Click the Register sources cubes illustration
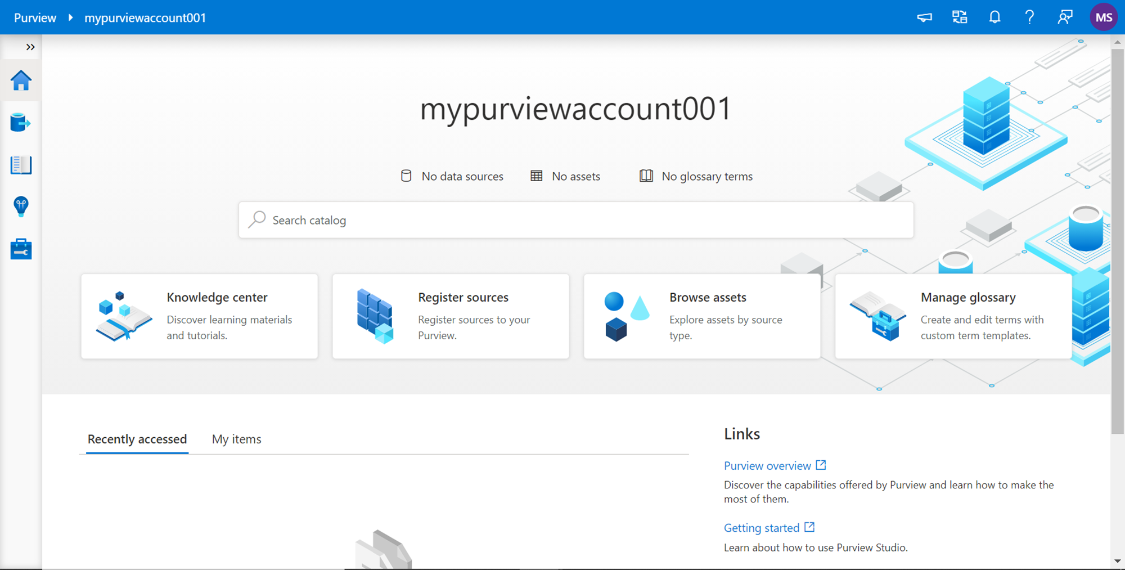Image resolution: width=1125 pixels, height=570 pixels. pyautogui.click(x=375, y=316)
